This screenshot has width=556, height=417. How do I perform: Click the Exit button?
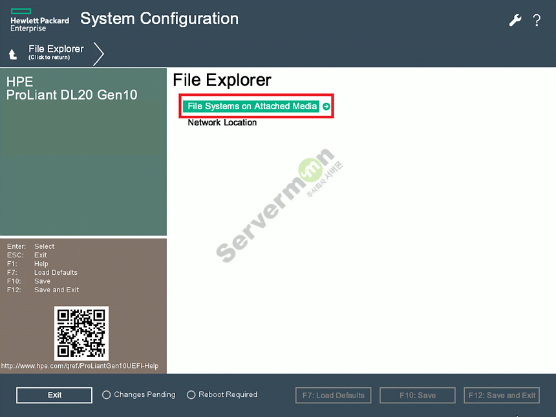(x=54, y=394)
